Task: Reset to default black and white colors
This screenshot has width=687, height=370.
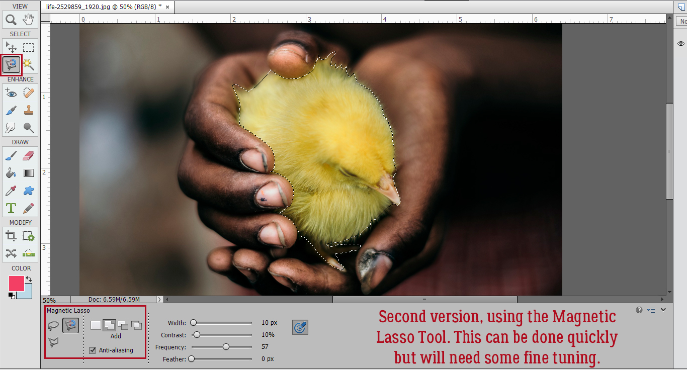Action: click(x=12, y=296)
